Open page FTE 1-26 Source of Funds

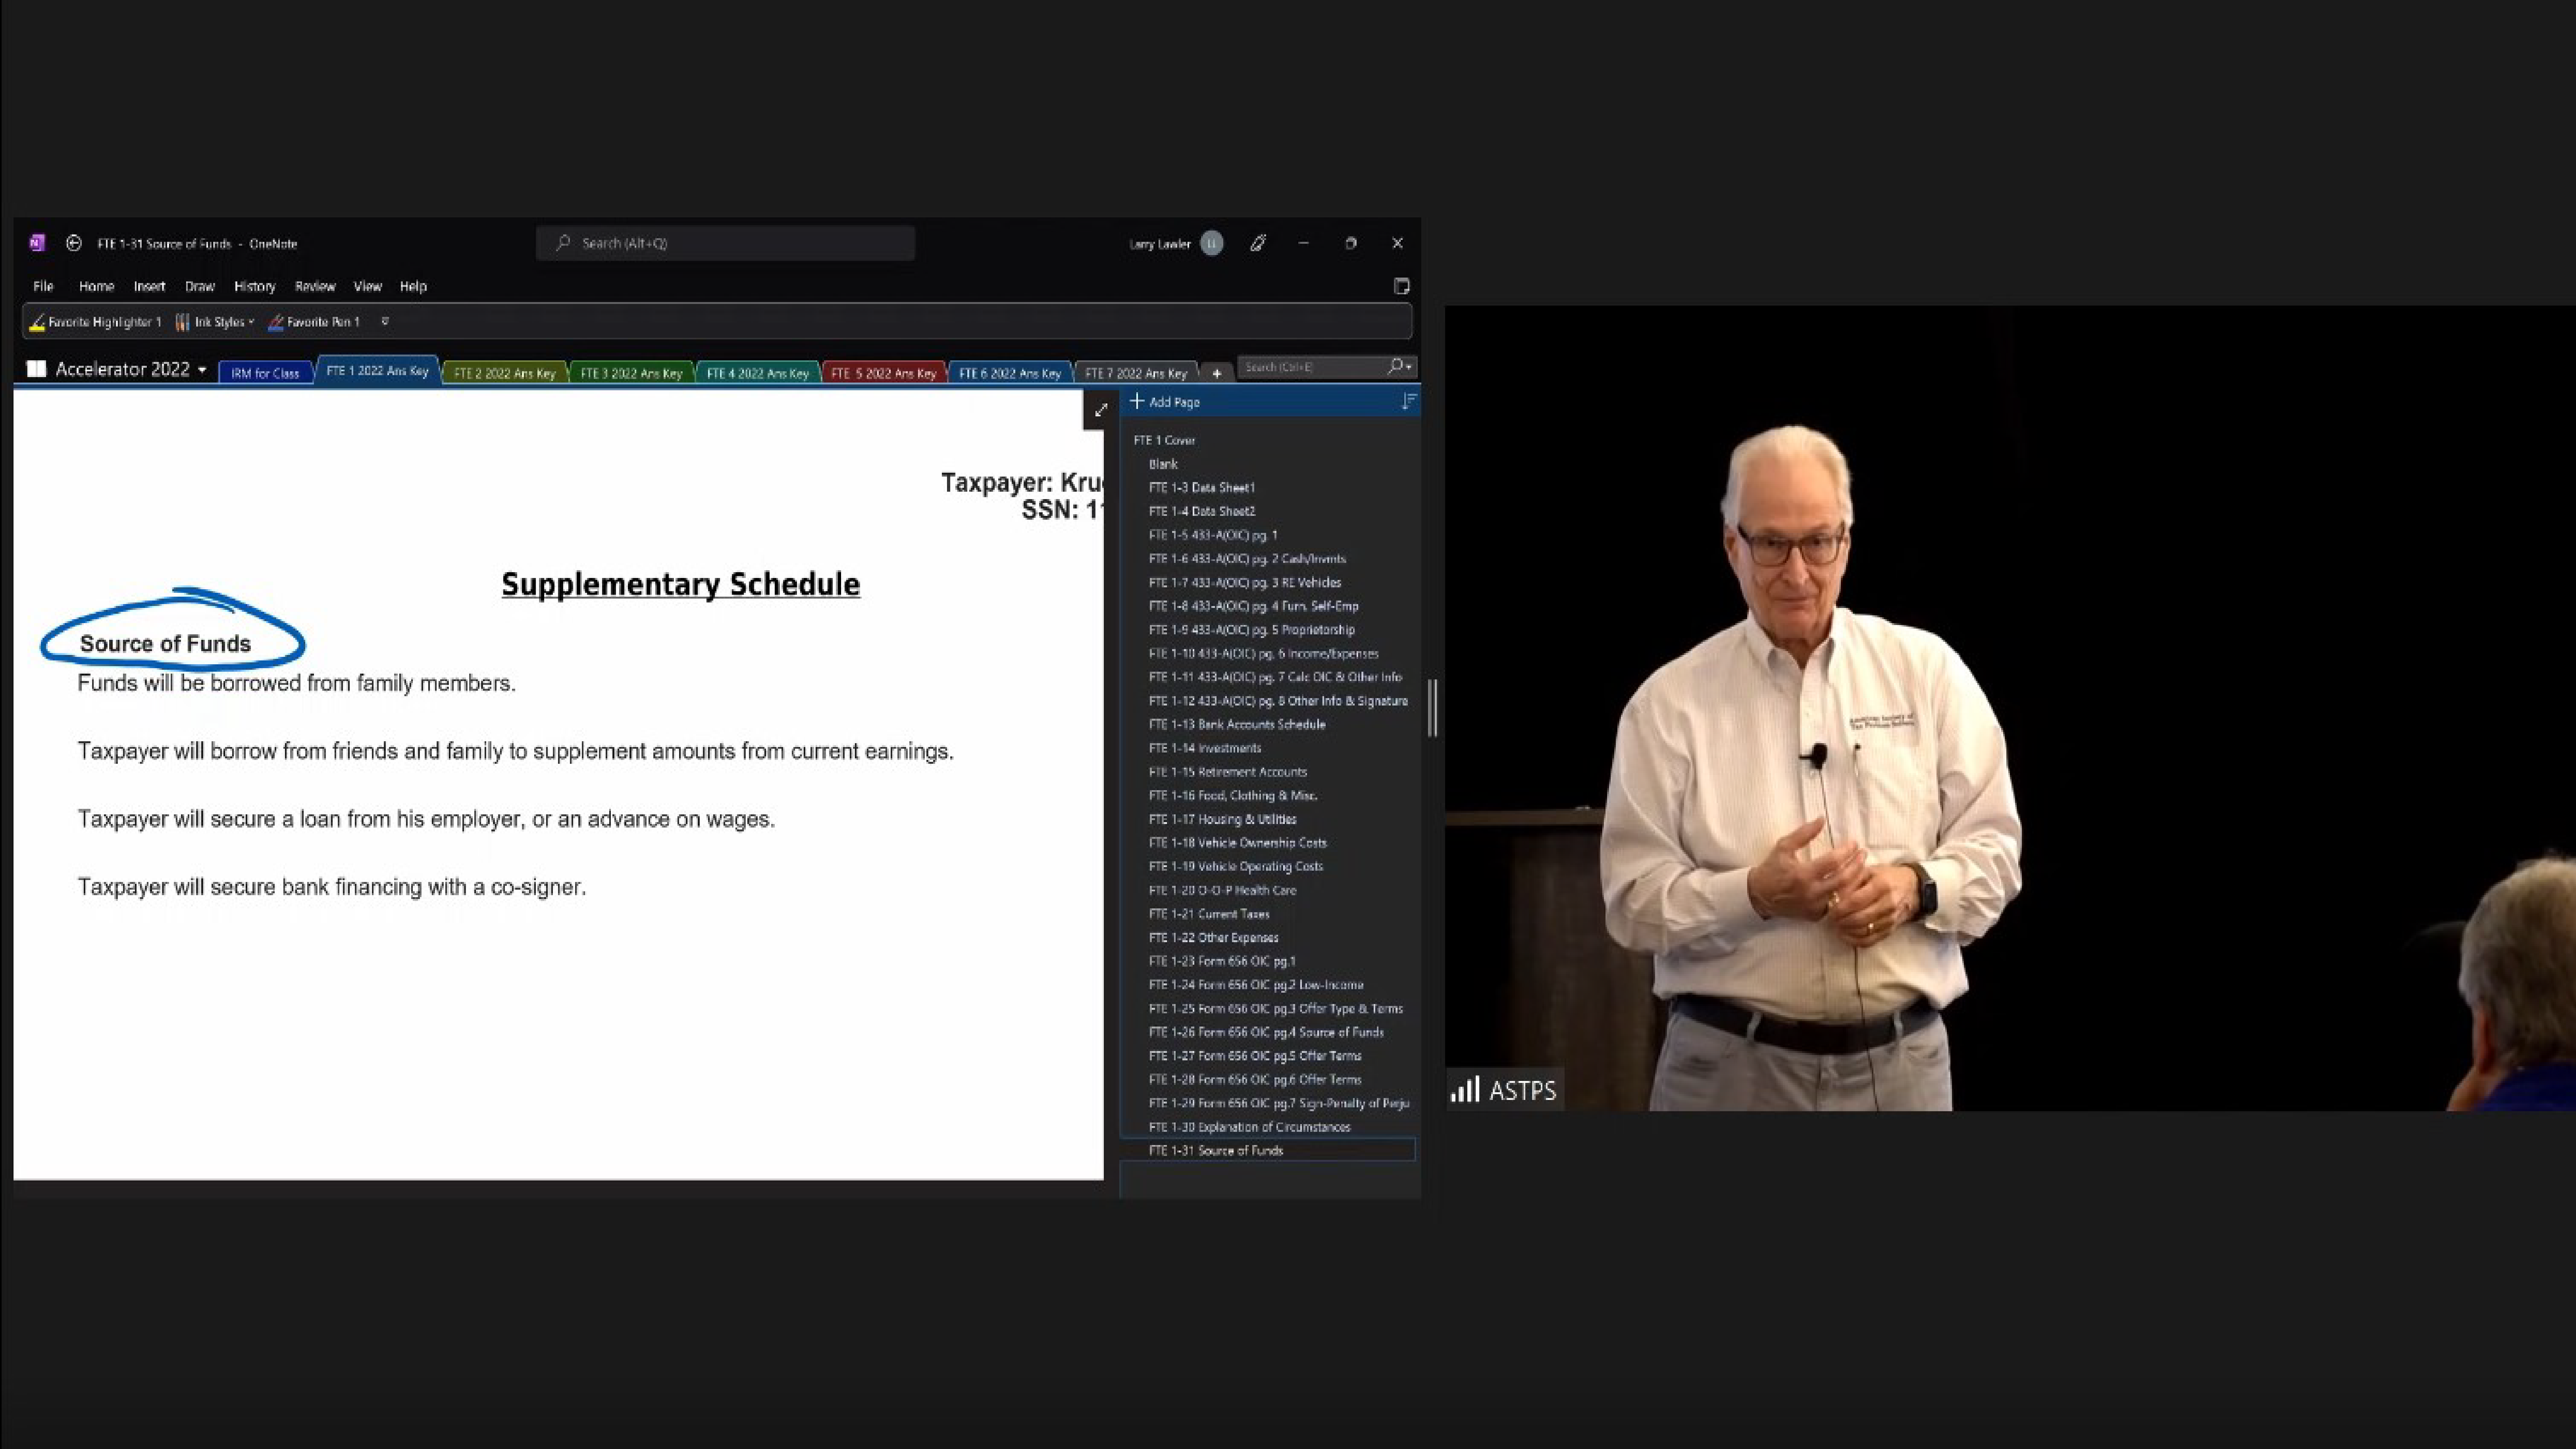(1267, 1032)
